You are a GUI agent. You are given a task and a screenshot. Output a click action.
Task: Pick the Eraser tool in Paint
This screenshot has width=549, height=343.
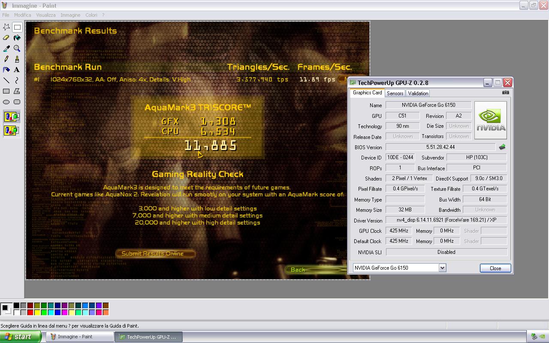coord(6,38)
